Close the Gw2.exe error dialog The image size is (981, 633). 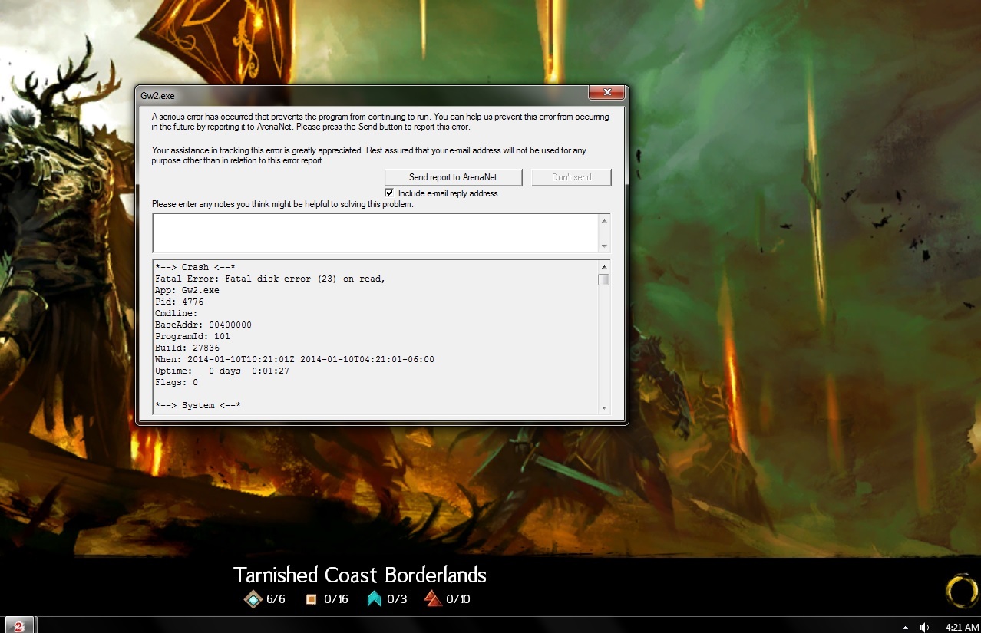pos(606,93)
